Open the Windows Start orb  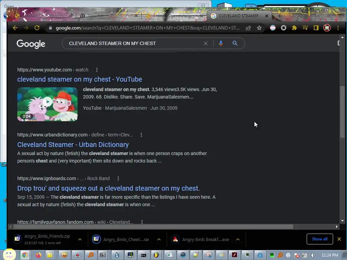tap(9, 255)
